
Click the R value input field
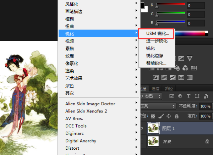pyautogui.click(x=196, y=6)
